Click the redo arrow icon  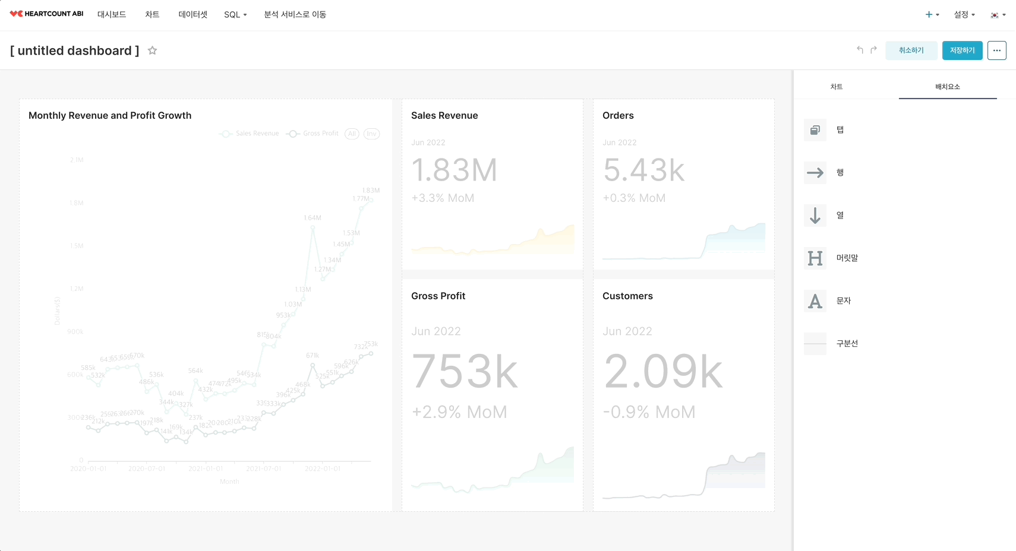click(x=874, y=50)
